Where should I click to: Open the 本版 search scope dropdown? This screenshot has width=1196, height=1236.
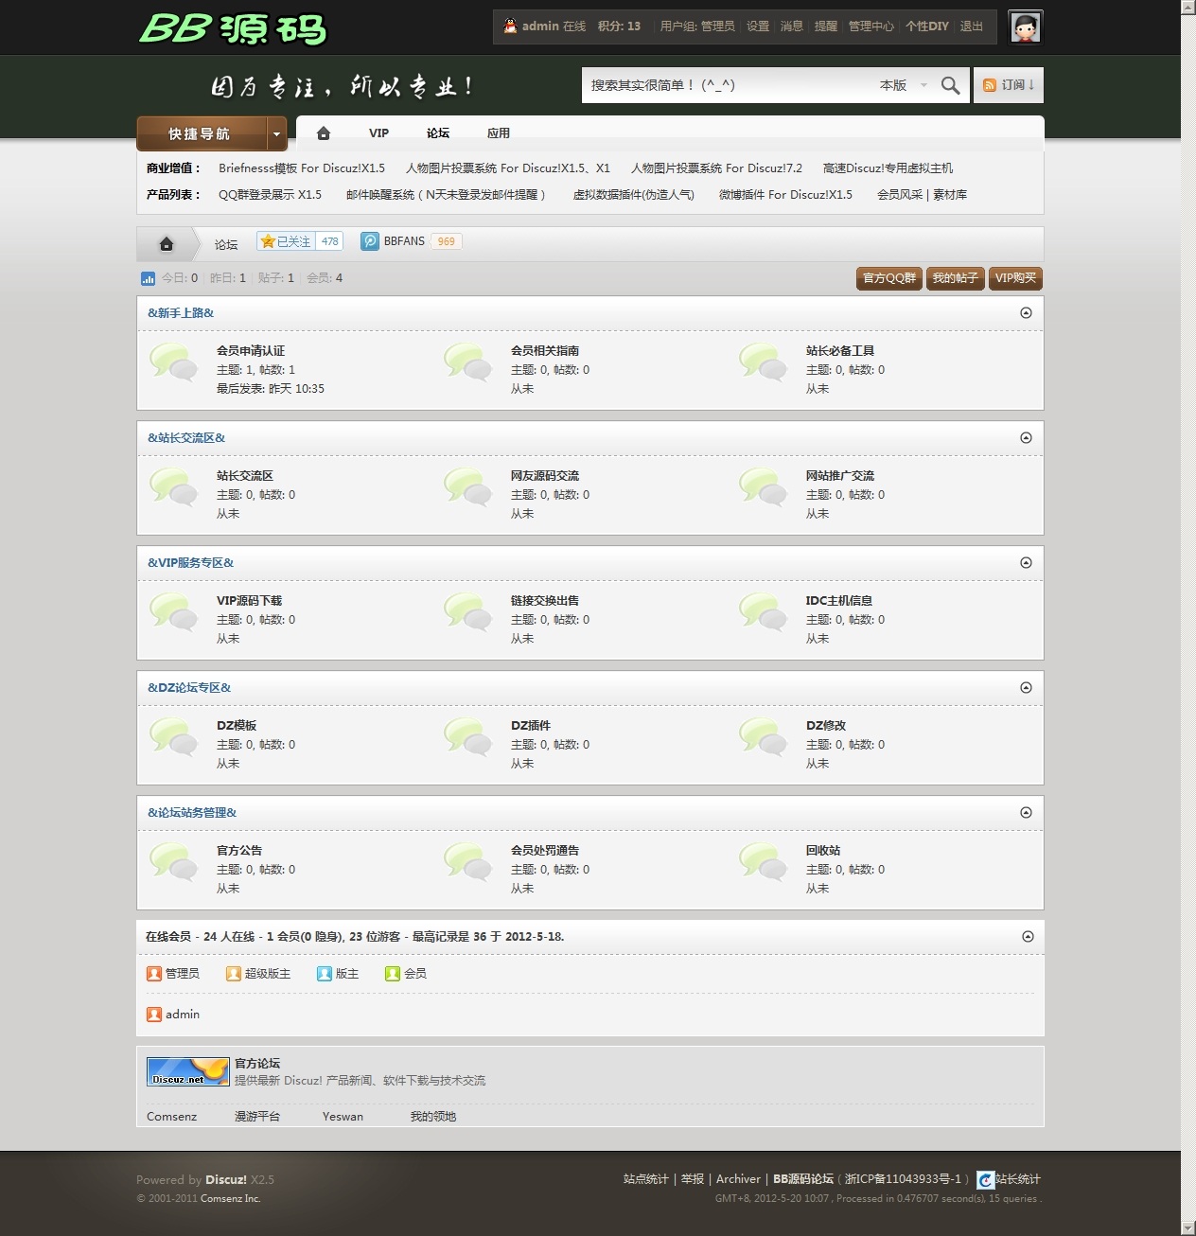(x=905, y=85)
